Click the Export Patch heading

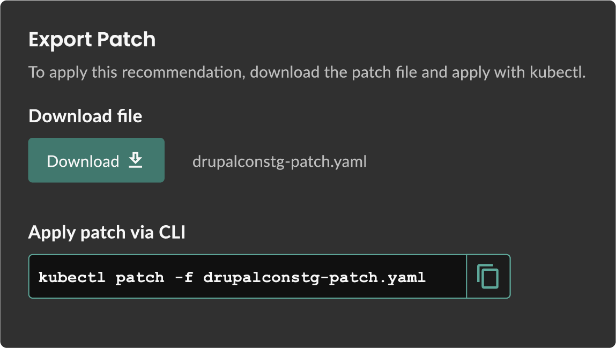point(92,39)
